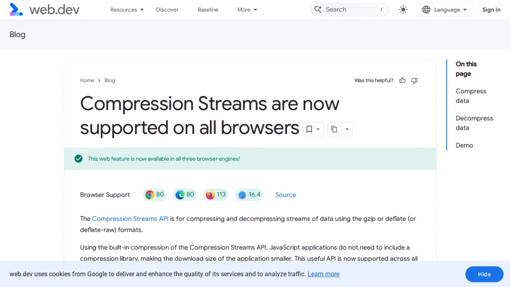
Task: Click the Firefox 113 support badge
Action: coord(216,195)
